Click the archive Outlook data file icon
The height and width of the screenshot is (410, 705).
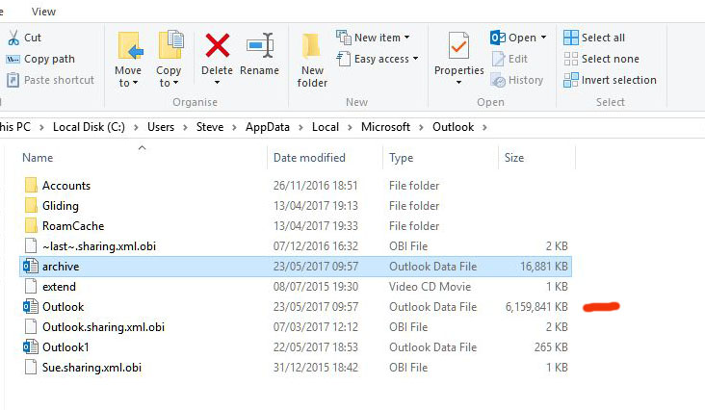pos(31,267)
